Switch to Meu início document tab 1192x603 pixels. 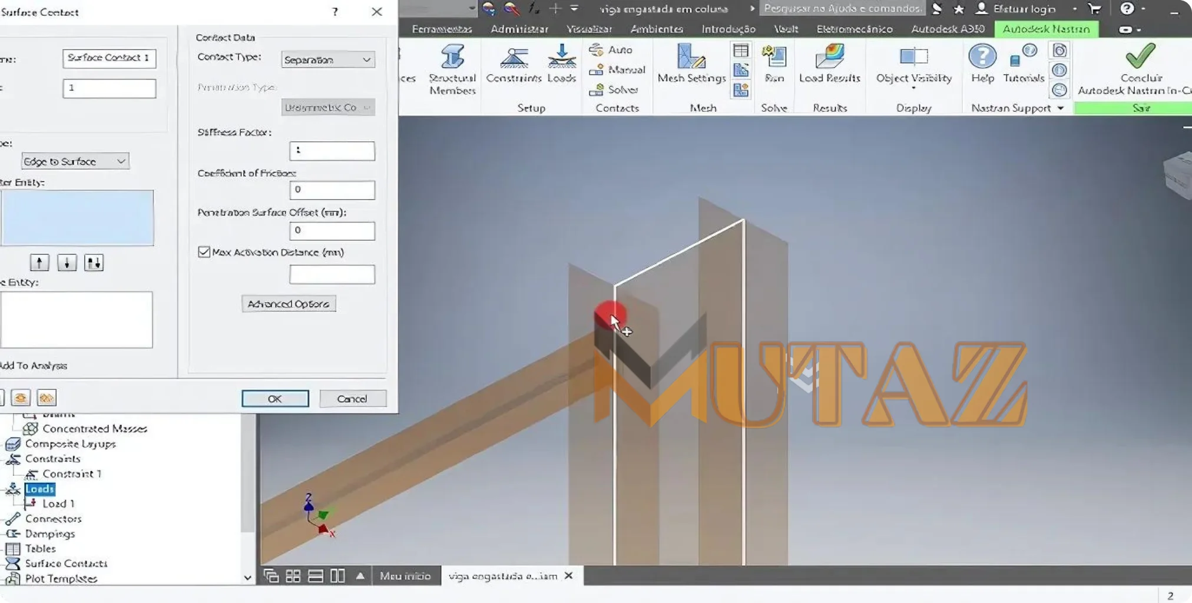pyautogui.click(x=405, y=576)
